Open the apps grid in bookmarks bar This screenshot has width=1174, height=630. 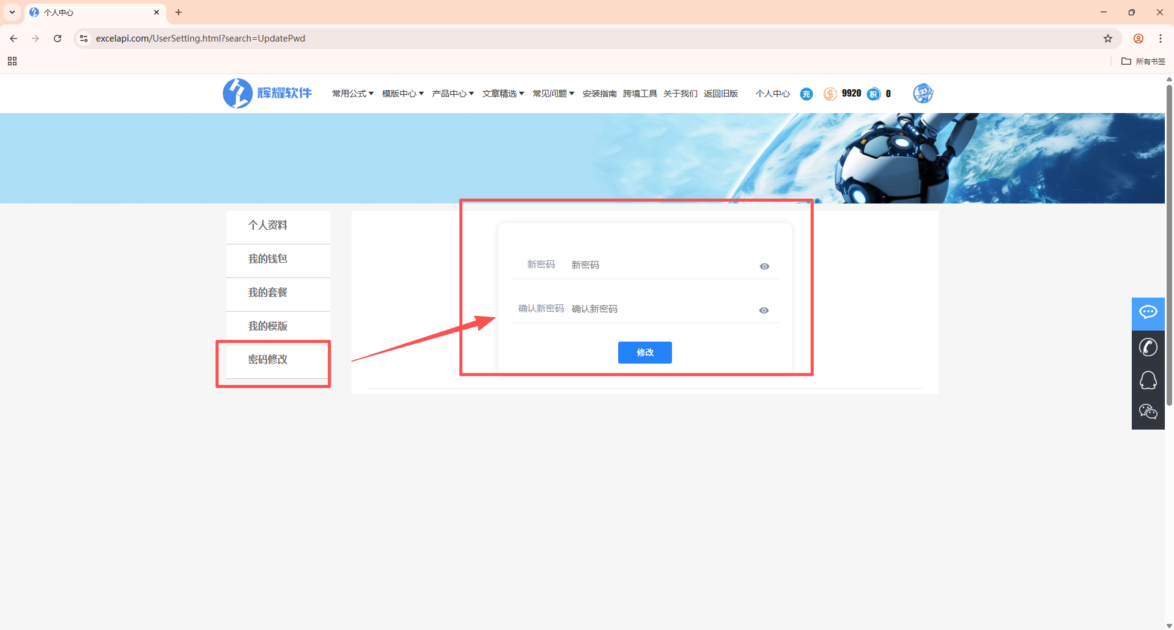12,61
